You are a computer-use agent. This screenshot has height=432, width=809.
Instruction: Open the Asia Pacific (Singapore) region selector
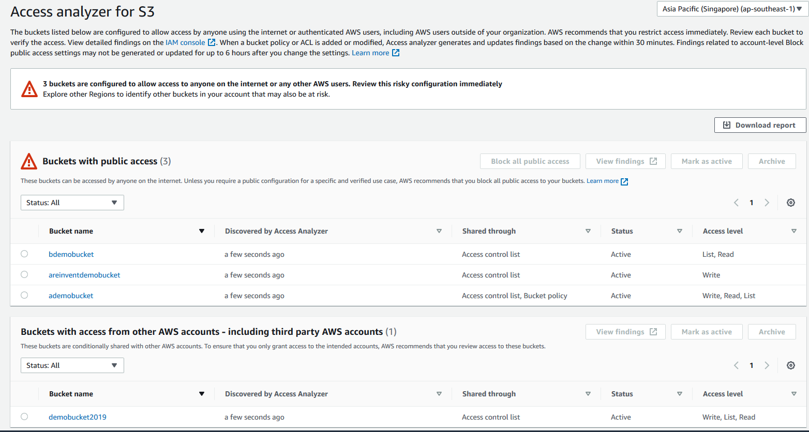[731, 9]
